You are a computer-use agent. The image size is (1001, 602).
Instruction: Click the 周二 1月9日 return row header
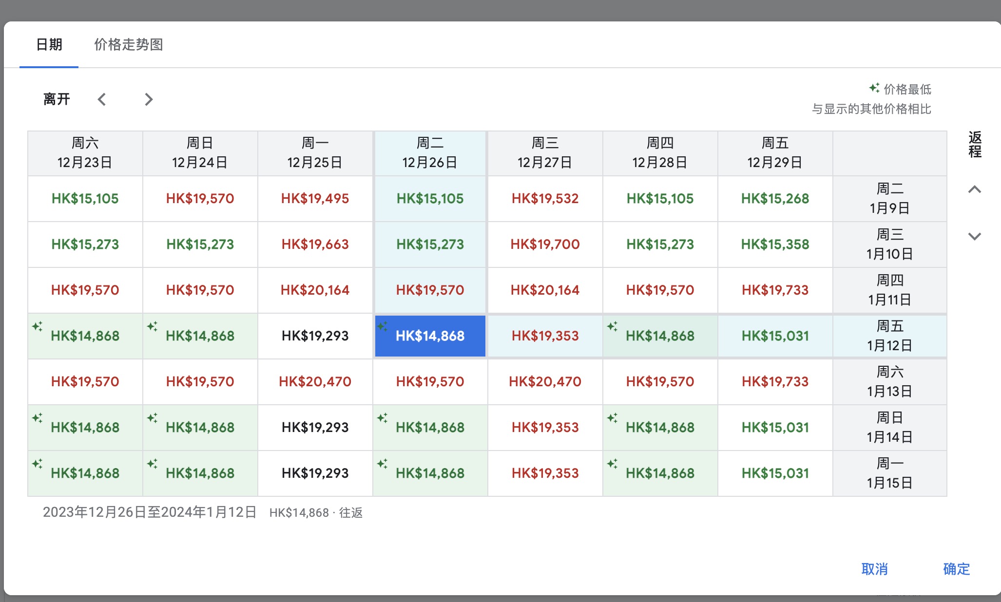(890, 199)
